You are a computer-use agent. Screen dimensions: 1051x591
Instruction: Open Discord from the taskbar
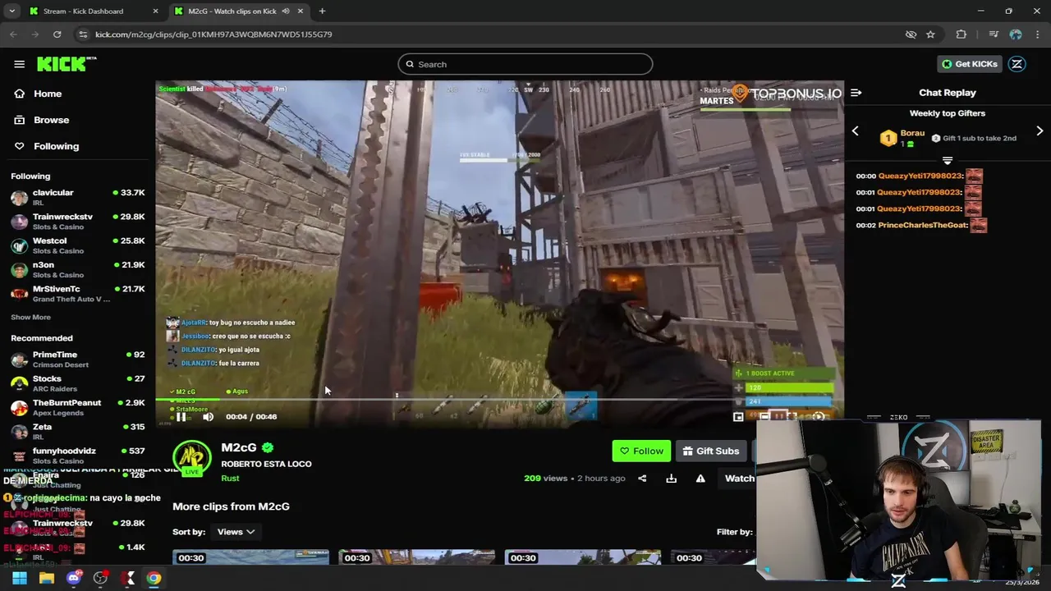tap(74, 578)
